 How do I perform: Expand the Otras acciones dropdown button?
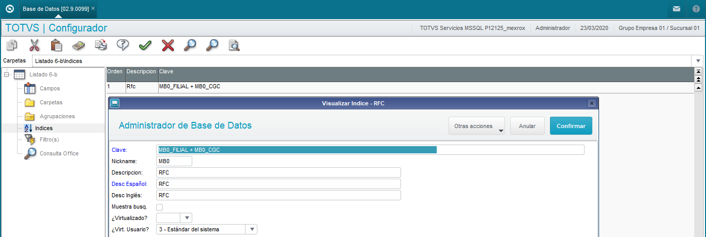477,126
